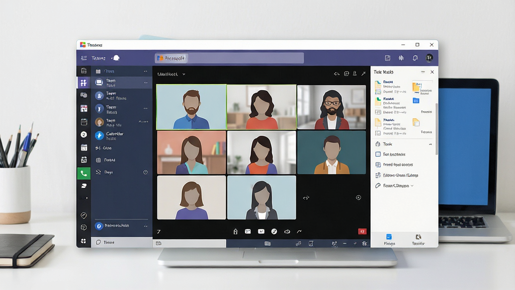Open the document-icon item in side panel
Screen dimensions: 515x290
(x=404, y=165)
